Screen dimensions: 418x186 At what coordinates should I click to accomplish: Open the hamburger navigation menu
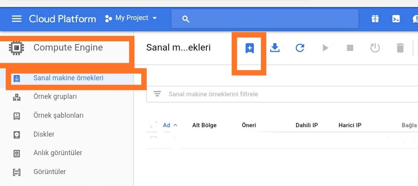click(17, 19)
